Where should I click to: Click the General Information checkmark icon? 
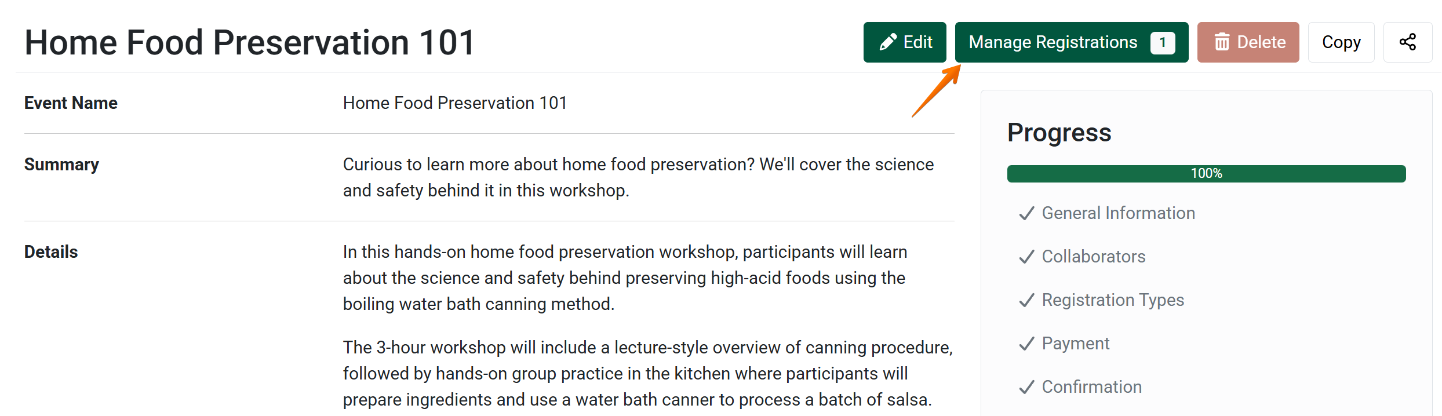1026,214
